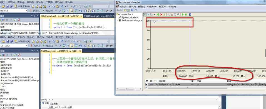Highlight counter with the pencil icon in Performance Monitor
Viewport: 266px width, 109px height.
(164, 15)
